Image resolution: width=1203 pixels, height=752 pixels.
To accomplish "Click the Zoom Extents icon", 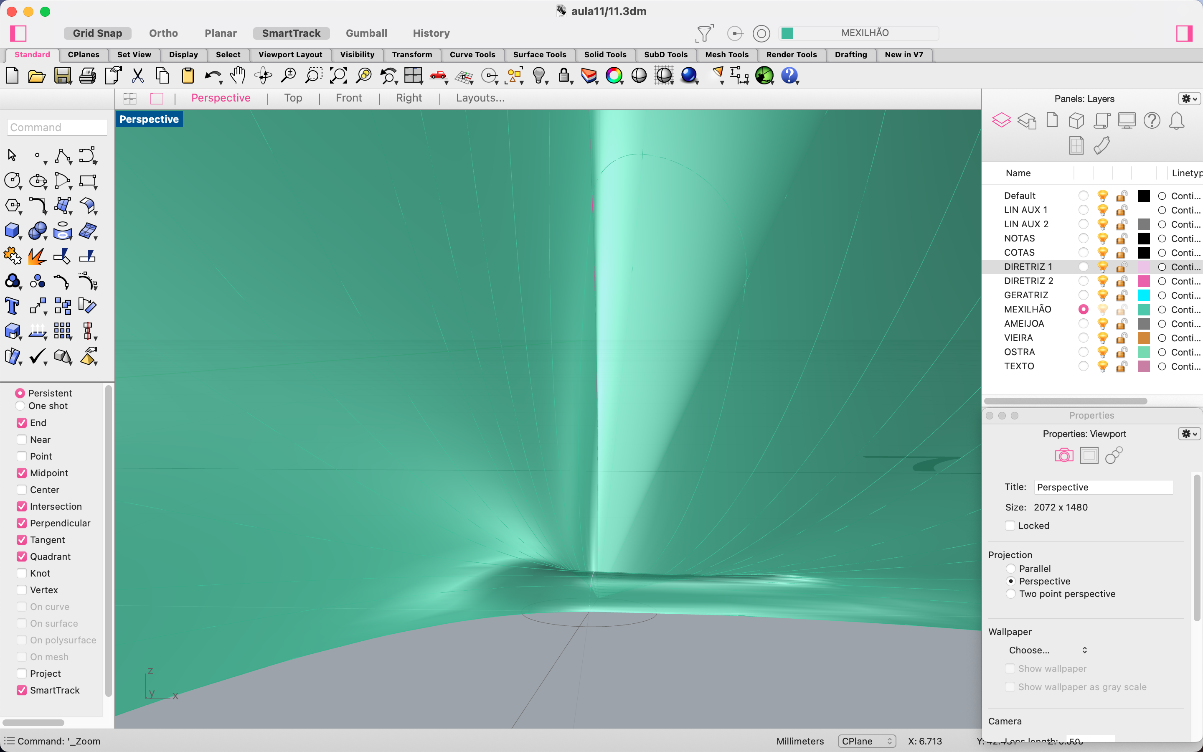I will 338,76.
